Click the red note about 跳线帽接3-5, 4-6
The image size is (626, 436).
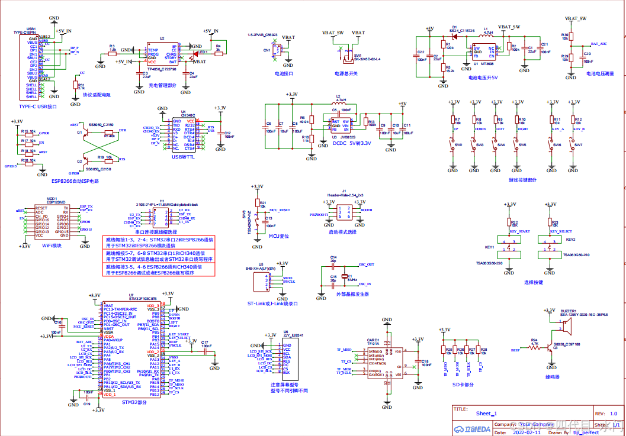(159, 270)
